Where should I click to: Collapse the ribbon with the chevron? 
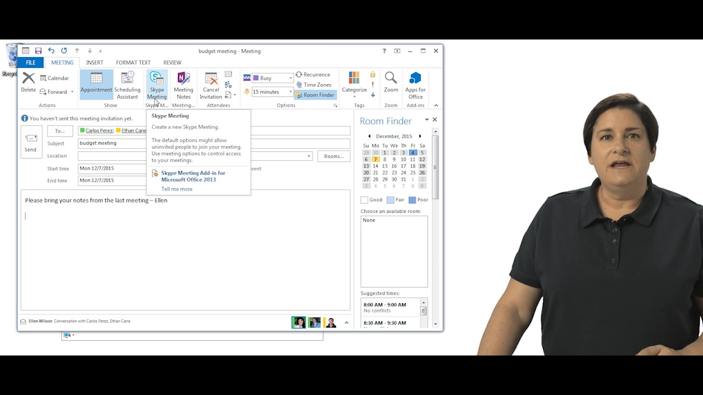point(436,105)
